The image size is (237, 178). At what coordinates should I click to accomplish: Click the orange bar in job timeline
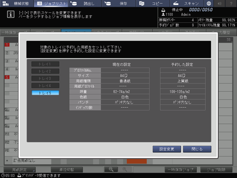click(137, 161)
